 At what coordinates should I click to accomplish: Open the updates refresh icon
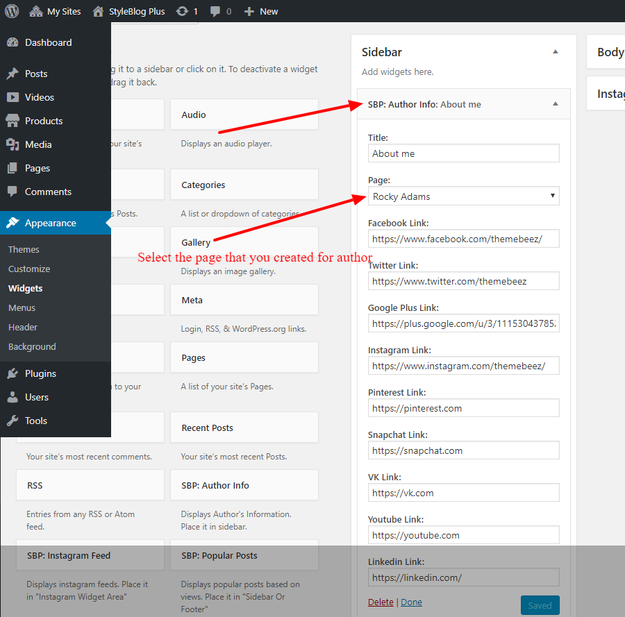pyautogui.click(x=182, y=12)
